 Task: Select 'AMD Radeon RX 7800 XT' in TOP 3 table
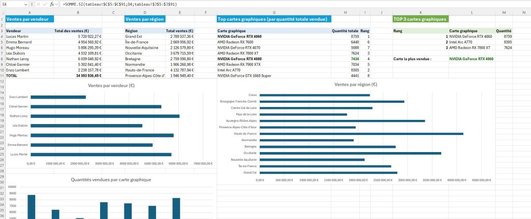pyautogui.click(x=472, y=47)
